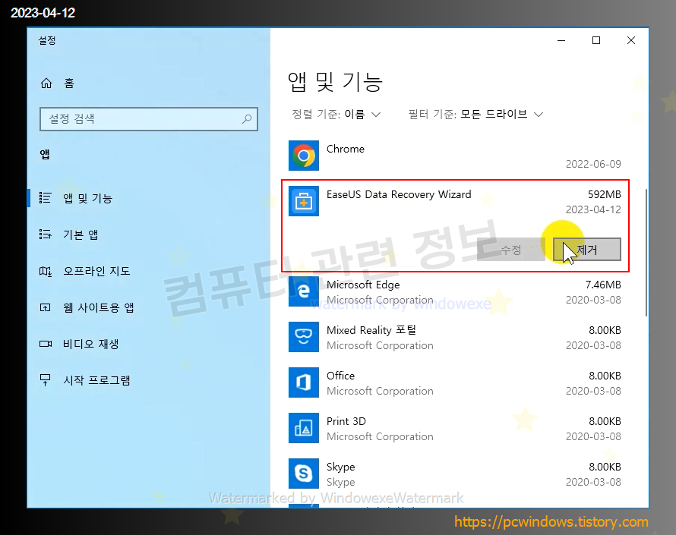Select the Chrome app entry name
The width and height of the screenshot is (676, 535).
tap(346, 149)
